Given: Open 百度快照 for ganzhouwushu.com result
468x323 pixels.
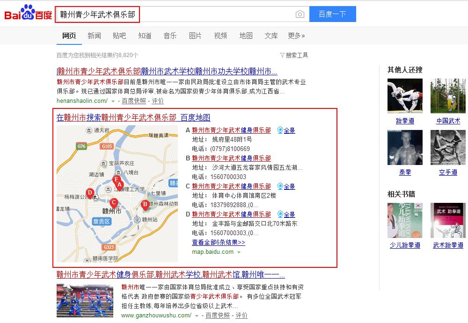Looking at the screenshot, I should coord(218,315).
